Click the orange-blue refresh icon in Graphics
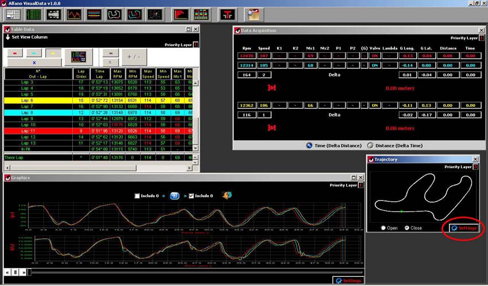 (x=227, y=195)
